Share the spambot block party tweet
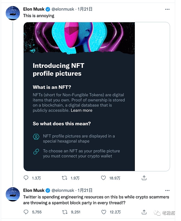181x221 pixels. 144,212
